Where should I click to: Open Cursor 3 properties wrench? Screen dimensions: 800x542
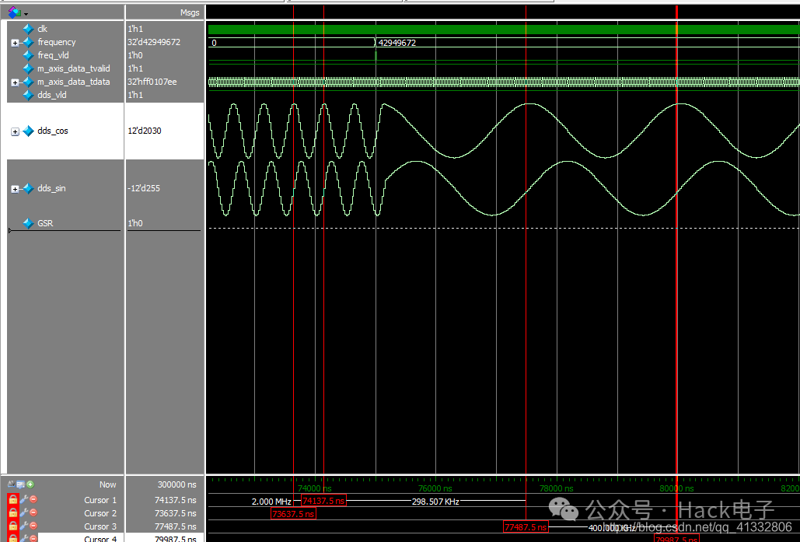(23, 526)
